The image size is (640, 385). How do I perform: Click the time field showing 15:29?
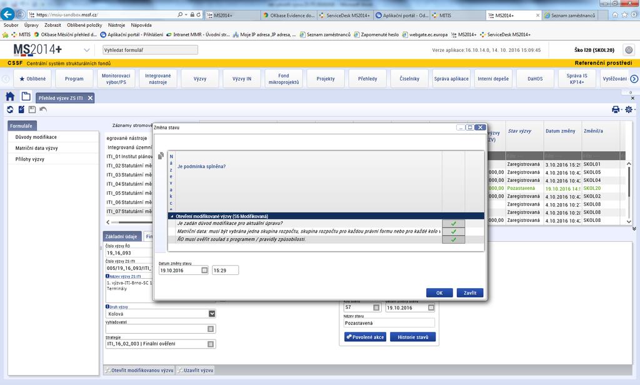pyautogui.click(x=225, y=270)
